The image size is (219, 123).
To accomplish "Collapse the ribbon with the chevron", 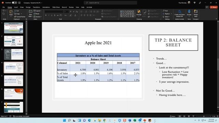I will (216, 19).
